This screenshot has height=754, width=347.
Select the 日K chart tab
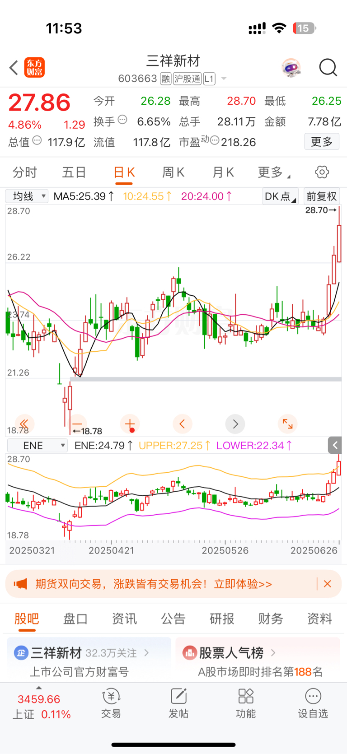(x=124, y=172)
